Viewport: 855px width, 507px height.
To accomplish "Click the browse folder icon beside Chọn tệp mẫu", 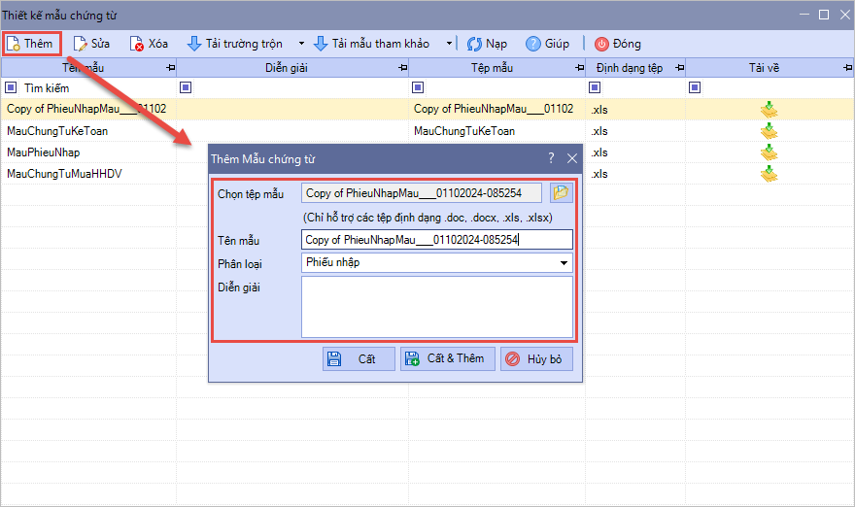I will pos(561,192).
